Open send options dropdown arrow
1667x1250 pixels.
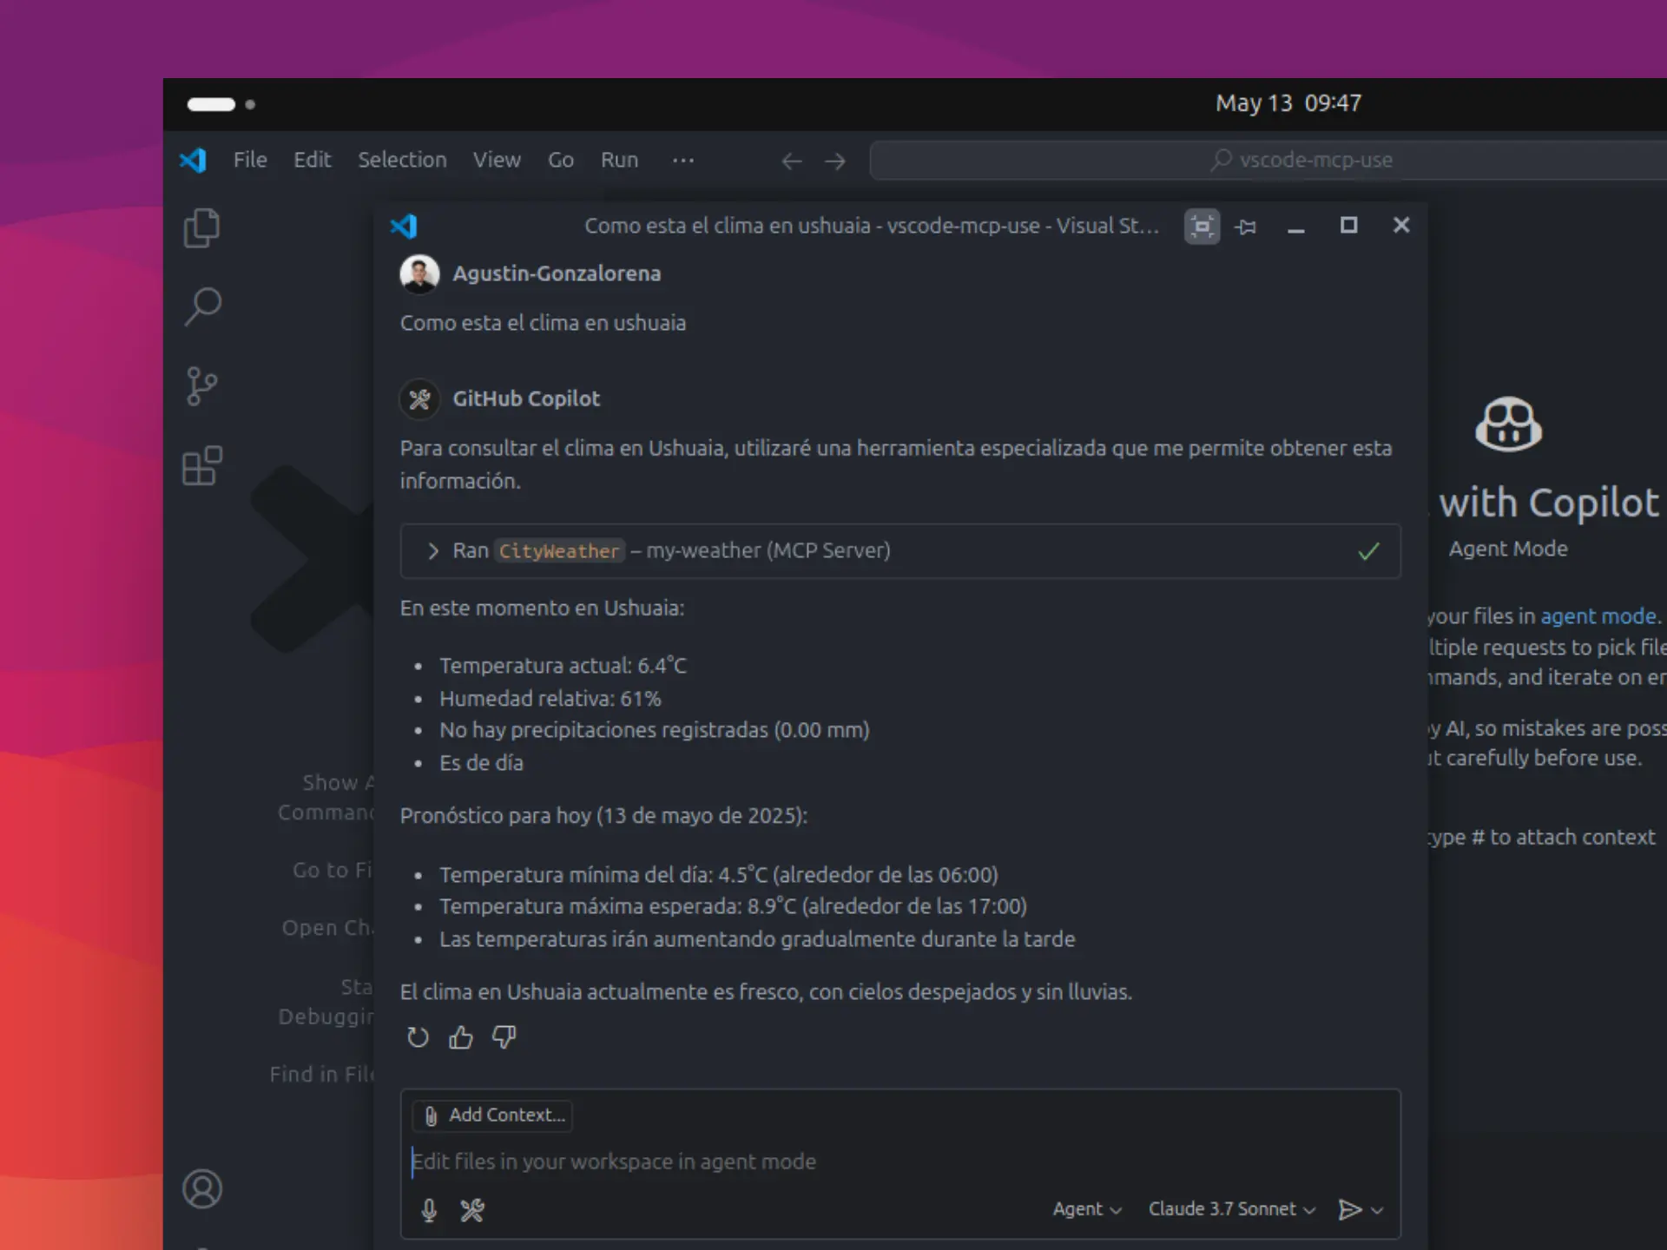point(1377,1210)
